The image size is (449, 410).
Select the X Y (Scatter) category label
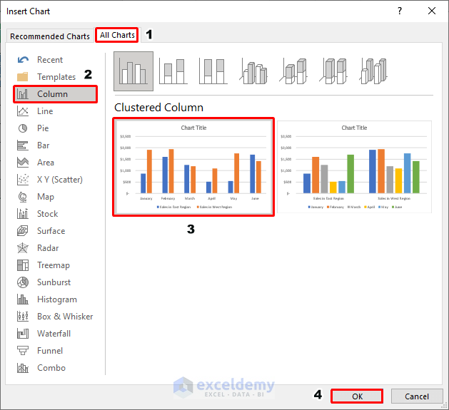coord(60,180)
